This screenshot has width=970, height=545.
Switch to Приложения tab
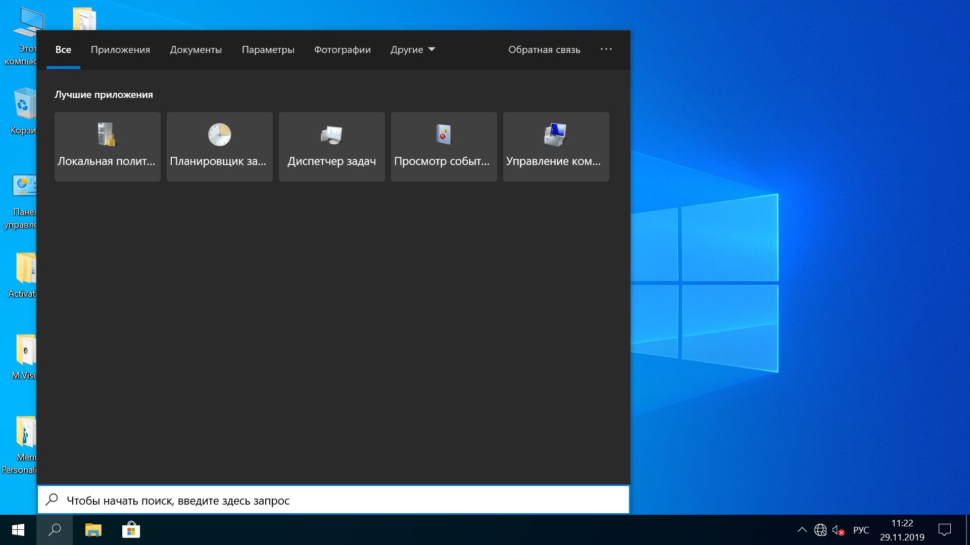[120, 49]
